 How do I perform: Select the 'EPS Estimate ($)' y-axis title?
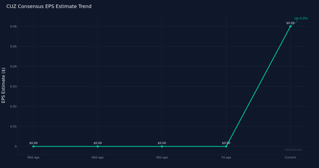[3, 85]
